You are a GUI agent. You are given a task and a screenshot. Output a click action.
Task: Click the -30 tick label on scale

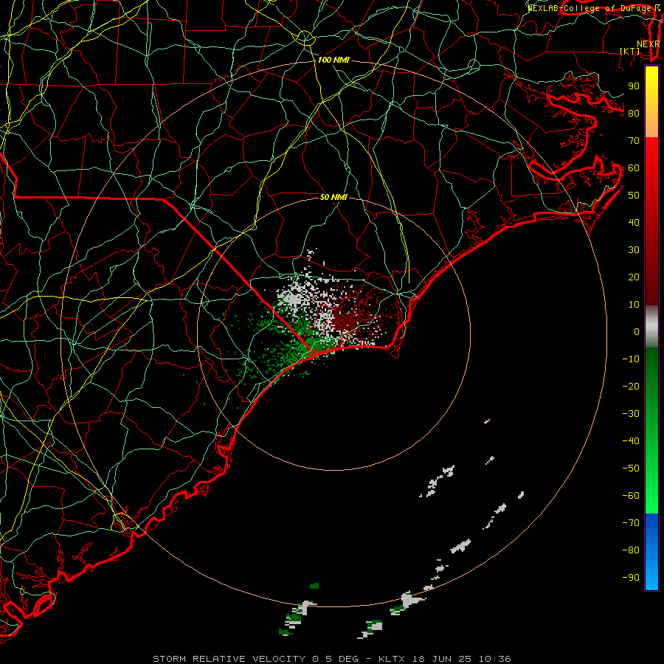[631, 414]
